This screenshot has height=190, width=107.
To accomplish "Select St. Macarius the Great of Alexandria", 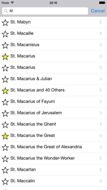I will (53, 147).
